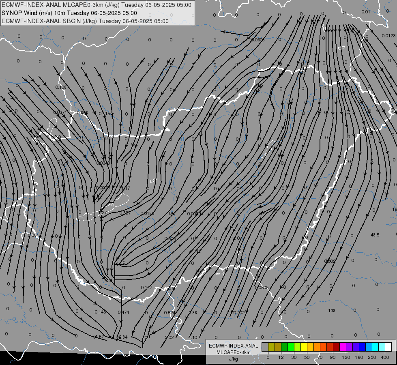Screen dimensions: 397x365
Task: Click the map value '0.108'
Action: (x=61, y=87)
